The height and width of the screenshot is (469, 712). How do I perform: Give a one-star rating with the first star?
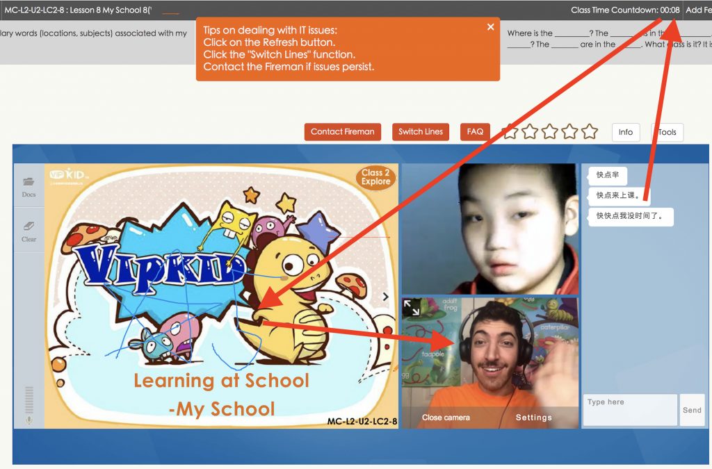510,132
